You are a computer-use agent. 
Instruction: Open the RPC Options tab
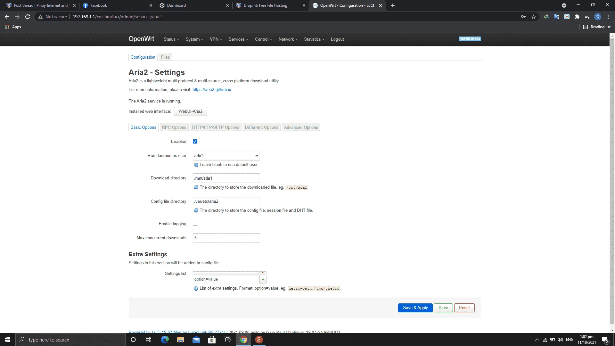174,127
